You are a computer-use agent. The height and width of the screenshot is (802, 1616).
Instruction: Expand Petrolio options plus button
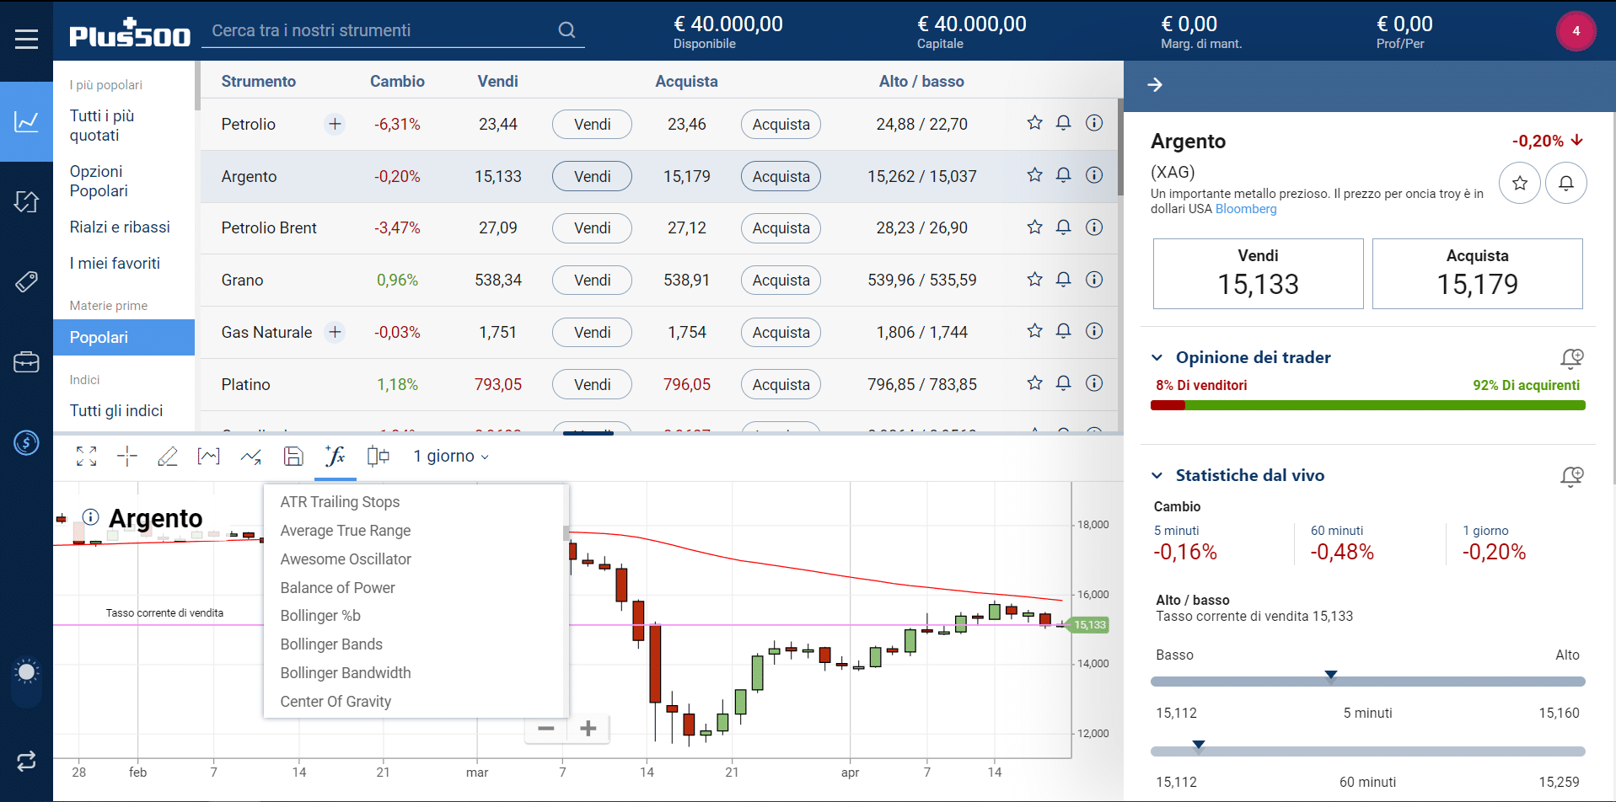point(335,124)
